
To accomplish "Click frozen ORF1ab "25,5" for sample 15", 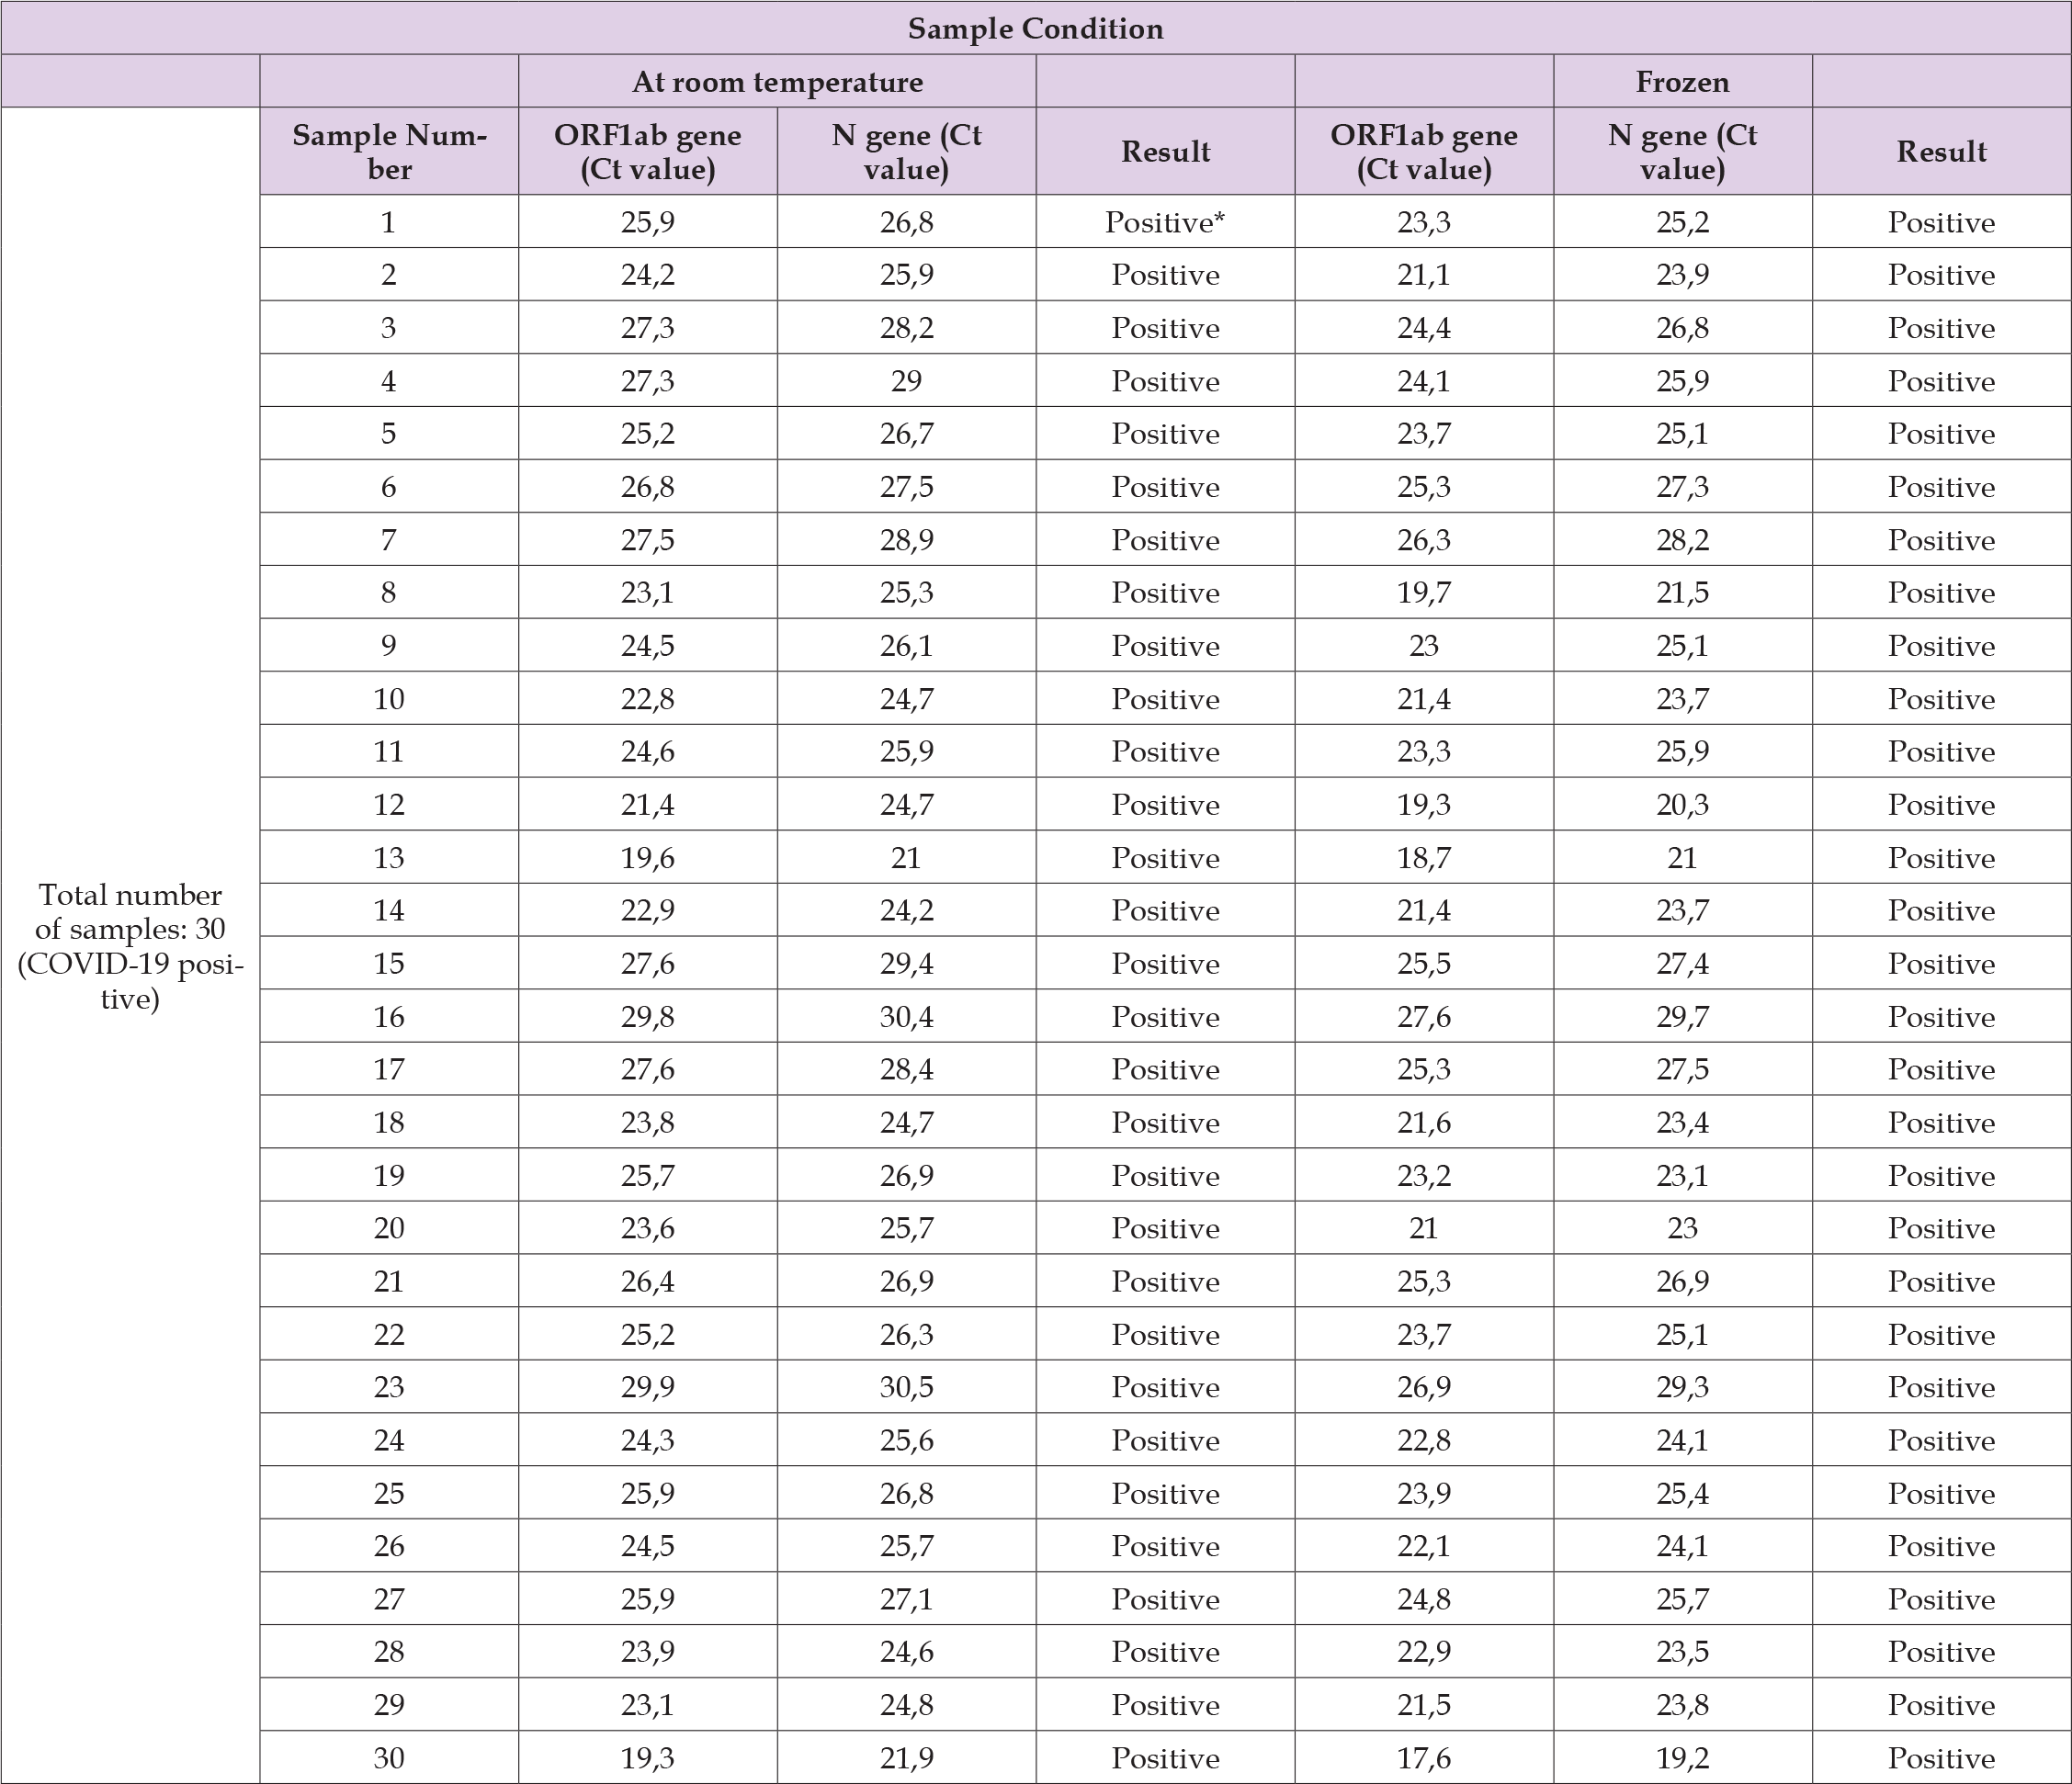I will point(1424,964).
